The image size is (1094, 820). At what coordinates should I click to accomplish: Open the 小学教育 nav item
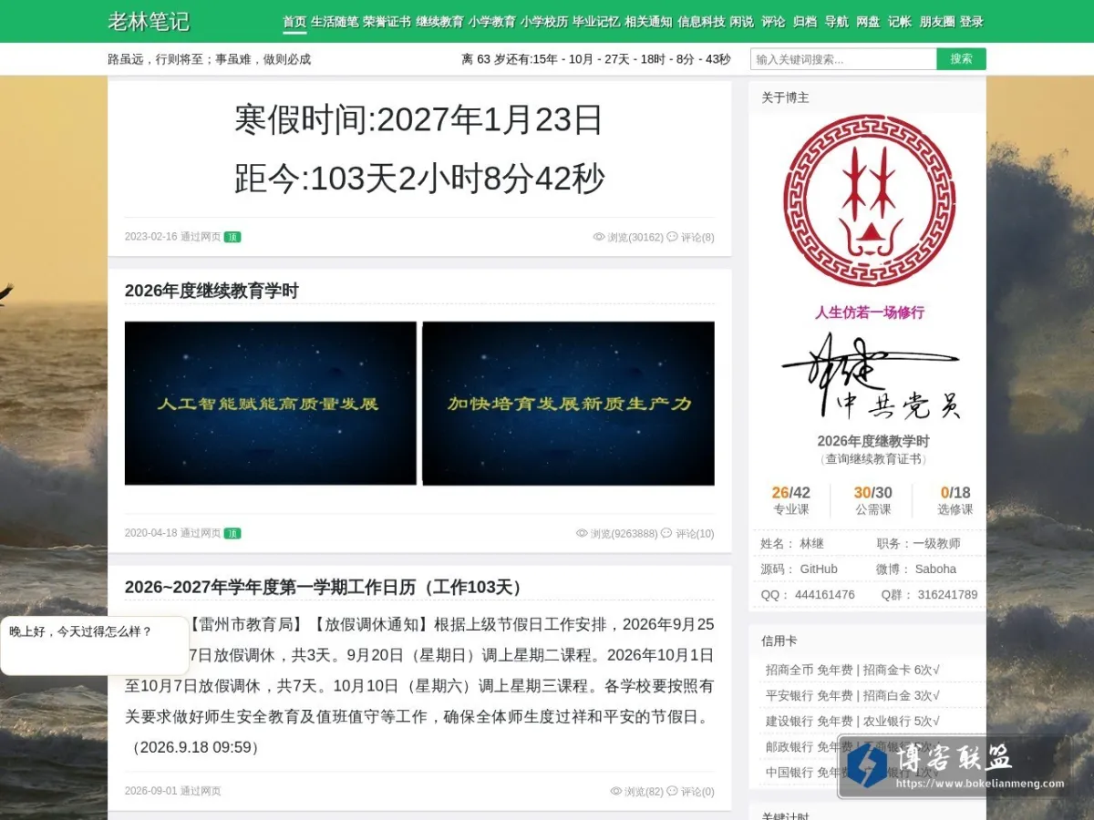[492, 22]
